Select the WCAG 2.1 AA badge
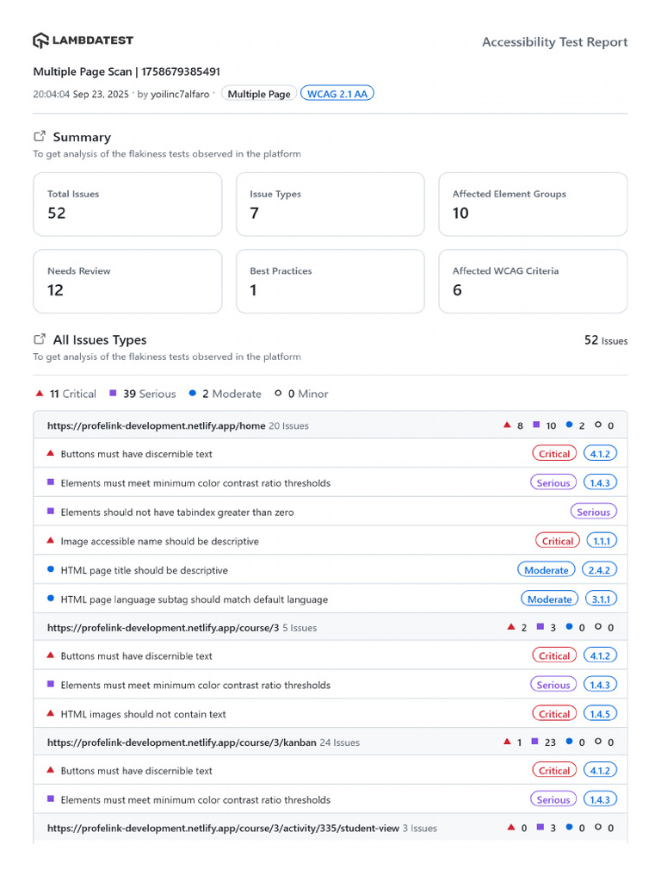The width and height of the screenshot is (661, 882). click(337, 94)
